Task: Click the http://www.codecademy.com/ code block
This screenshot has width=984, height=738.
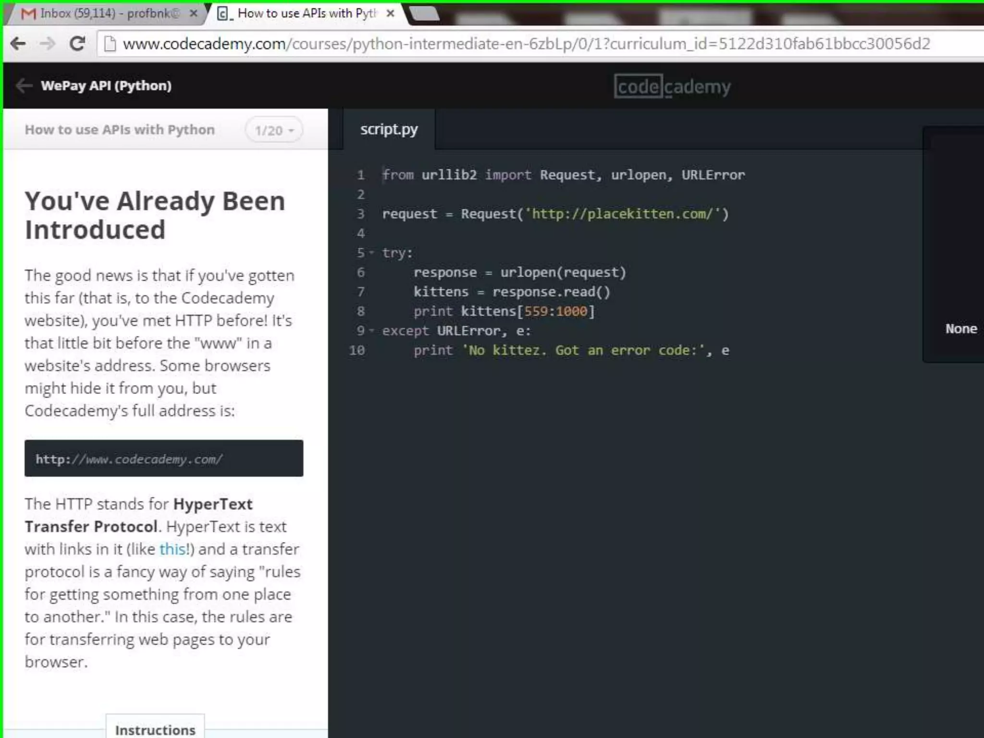Action: pyautogui.click(x=164, y=458)
